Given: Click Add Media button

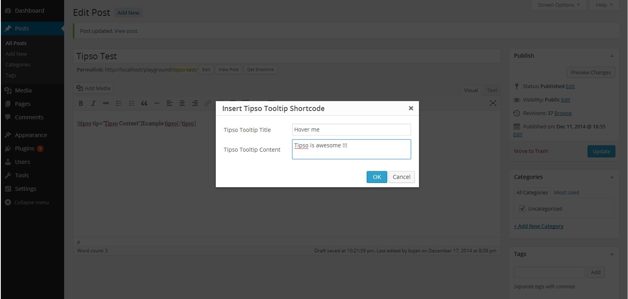Looking at the screenshot, I should (x=93, y=88).
